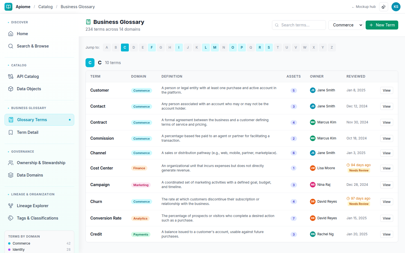Click the Channel term name
The width and height of the screenshot is (405, 253).
pyautogui.click(x=98, y=153)
